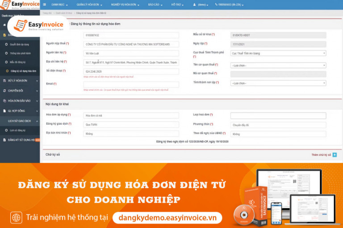Open the NGHIỆP VỤ HÓA ĐƠN menu

(x=125, y=4)
